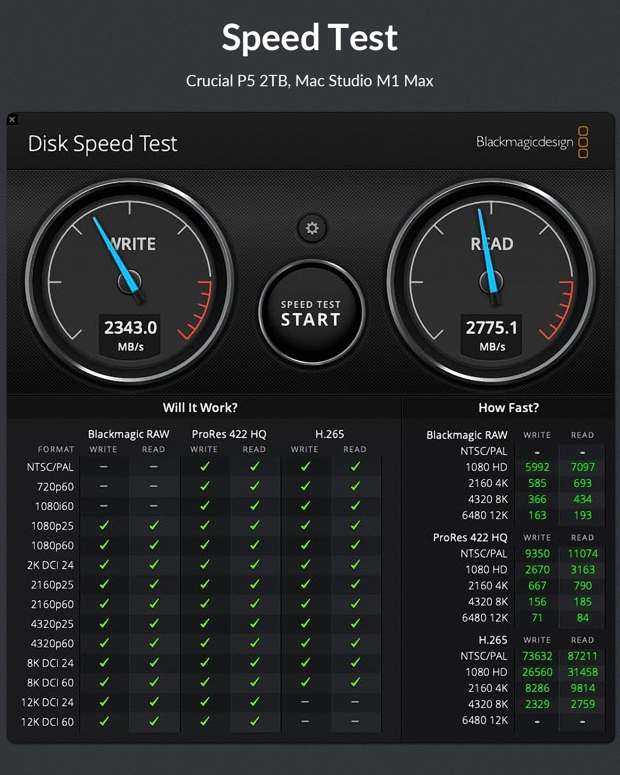This screenshot has width=620, height=775.
Task: Select the 720p60 format row label
Action: pyautogui.click(x=55, y=487)
